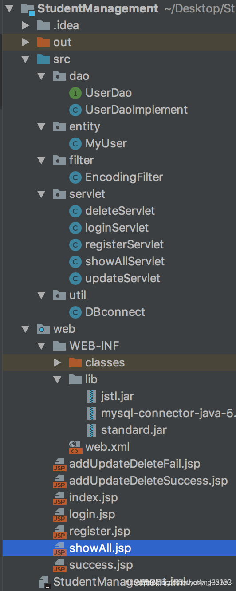The image size is (236, 591).
Task: Select the MyUser class name
Action: coord(106,143)
